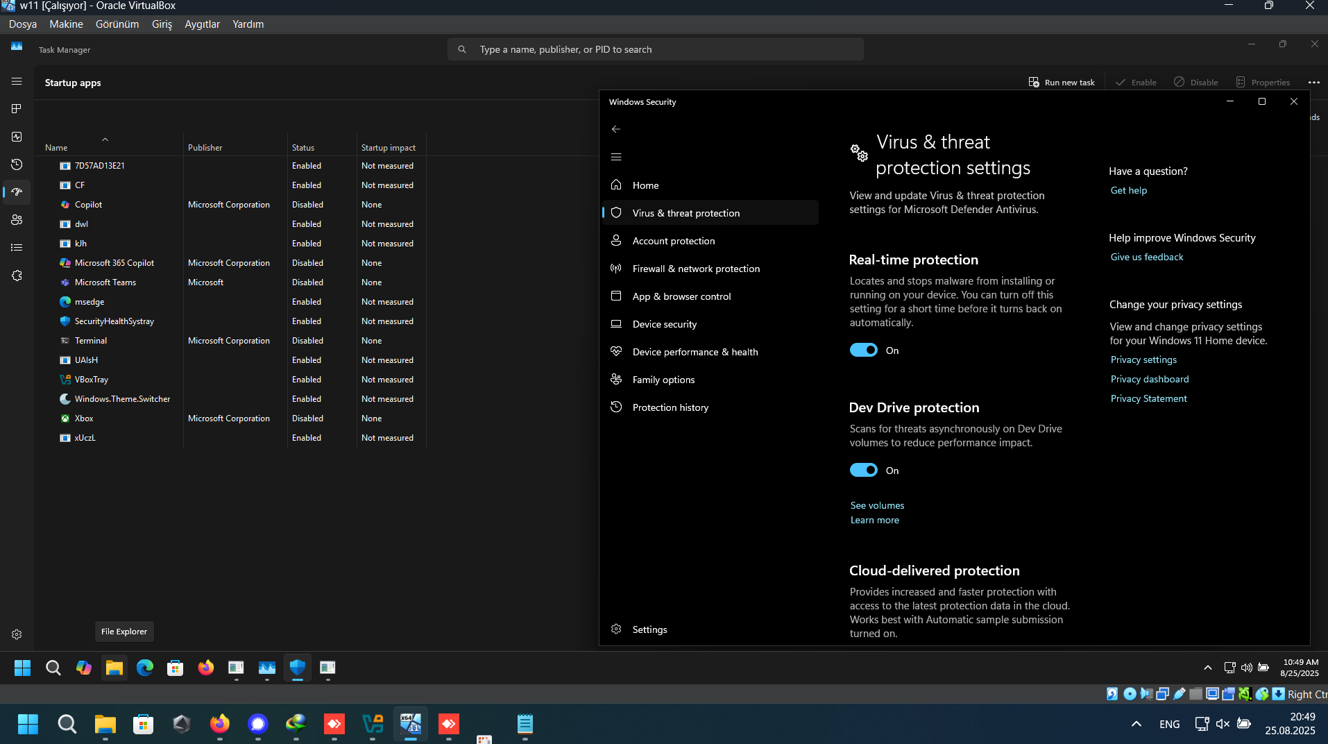
Task: Select Startup apps icon in Task Manager sidebar
Action: click(x=17, y=192)
